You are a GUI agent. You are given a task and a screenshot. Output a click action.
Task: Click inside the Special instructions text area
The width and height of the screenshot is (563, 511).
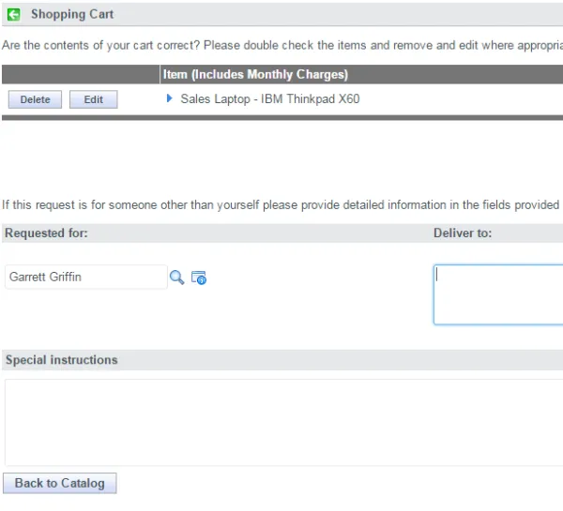[x=281, y=422]
